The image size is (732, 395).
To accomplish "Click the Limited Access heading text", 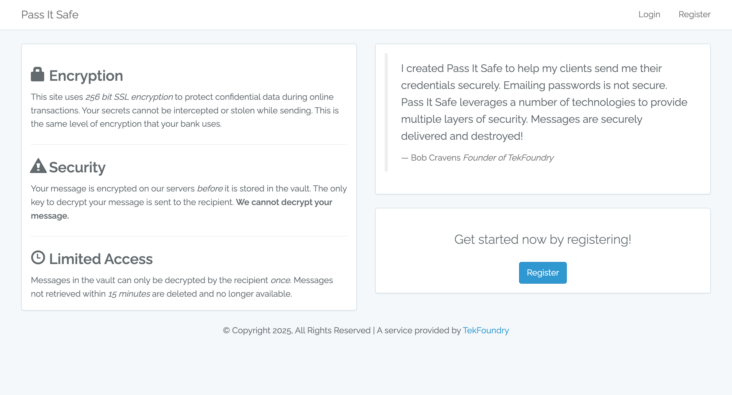I will (x=101, y=259).
